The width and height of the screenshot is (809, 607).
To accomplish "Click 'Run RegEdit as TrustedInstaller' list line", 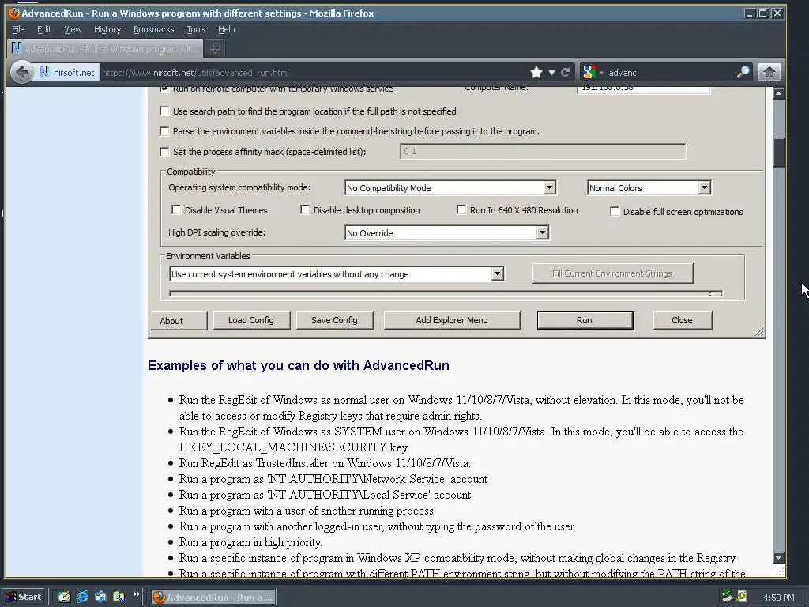I will pos(325,463).
